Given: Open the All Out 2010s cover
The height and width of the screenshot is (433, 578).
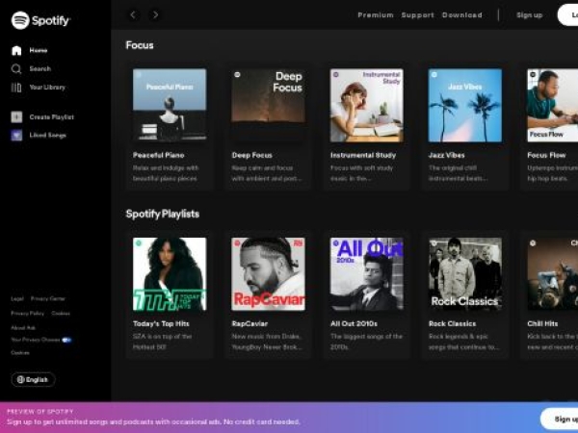Looking at the screenshot, I should tap(367, 274).
